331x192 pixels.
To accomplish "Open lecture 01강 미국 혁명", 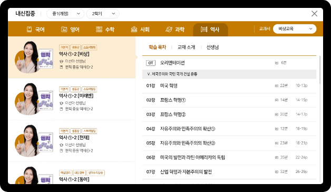I will point(229,85).
